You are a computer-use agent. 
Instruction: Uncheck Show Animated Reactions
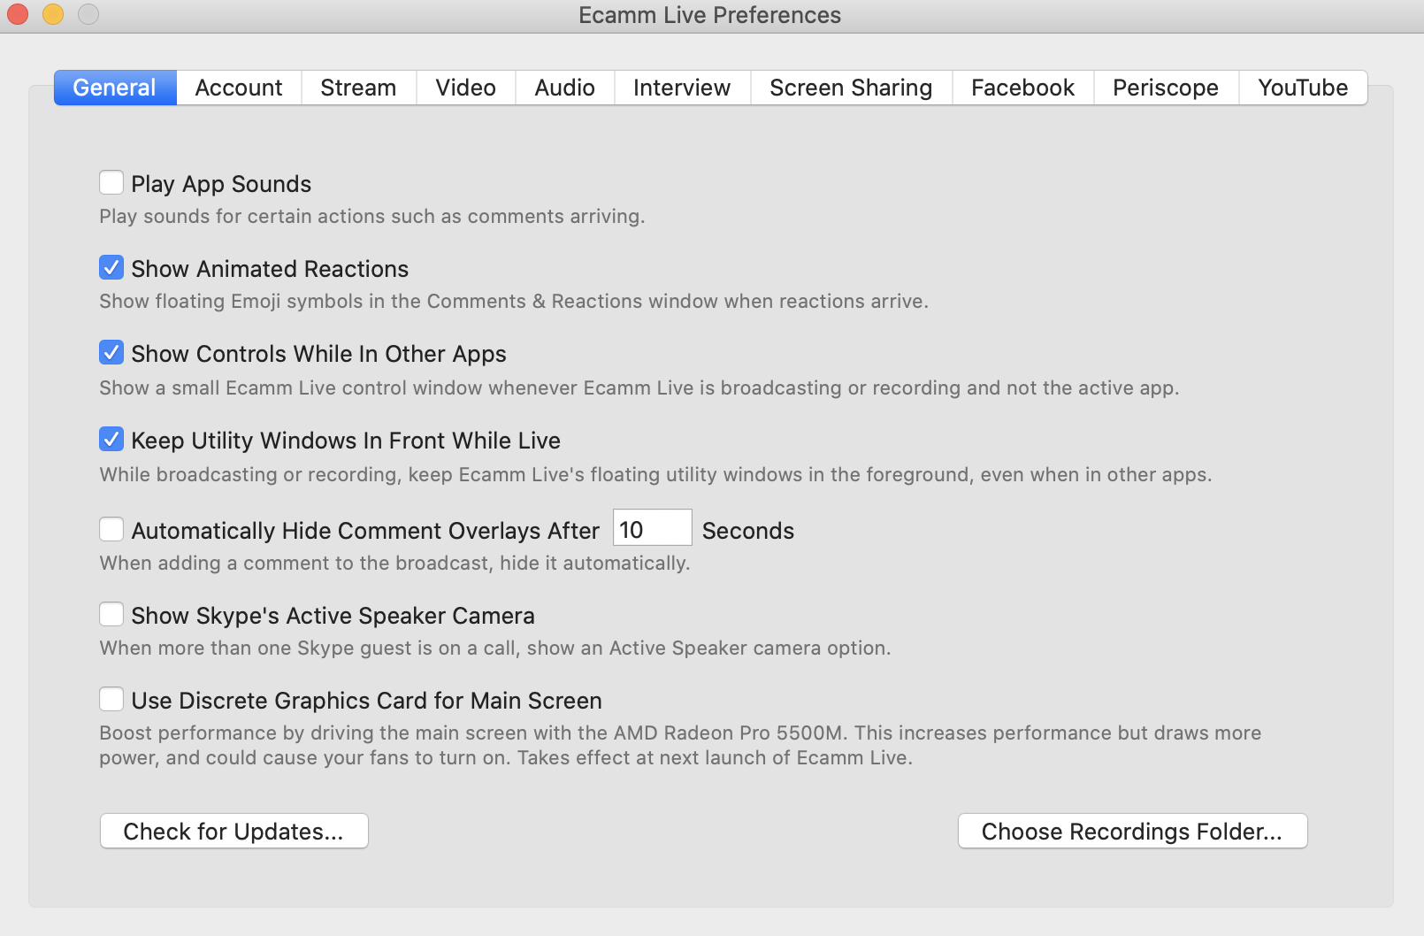coord(111,267)
